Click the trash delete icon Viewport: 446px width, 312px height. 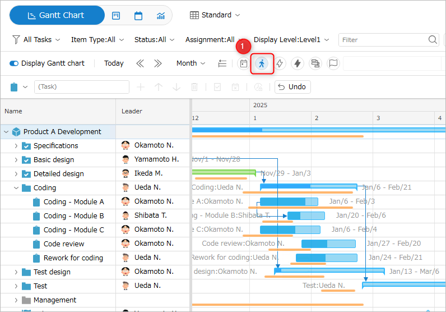194,87
